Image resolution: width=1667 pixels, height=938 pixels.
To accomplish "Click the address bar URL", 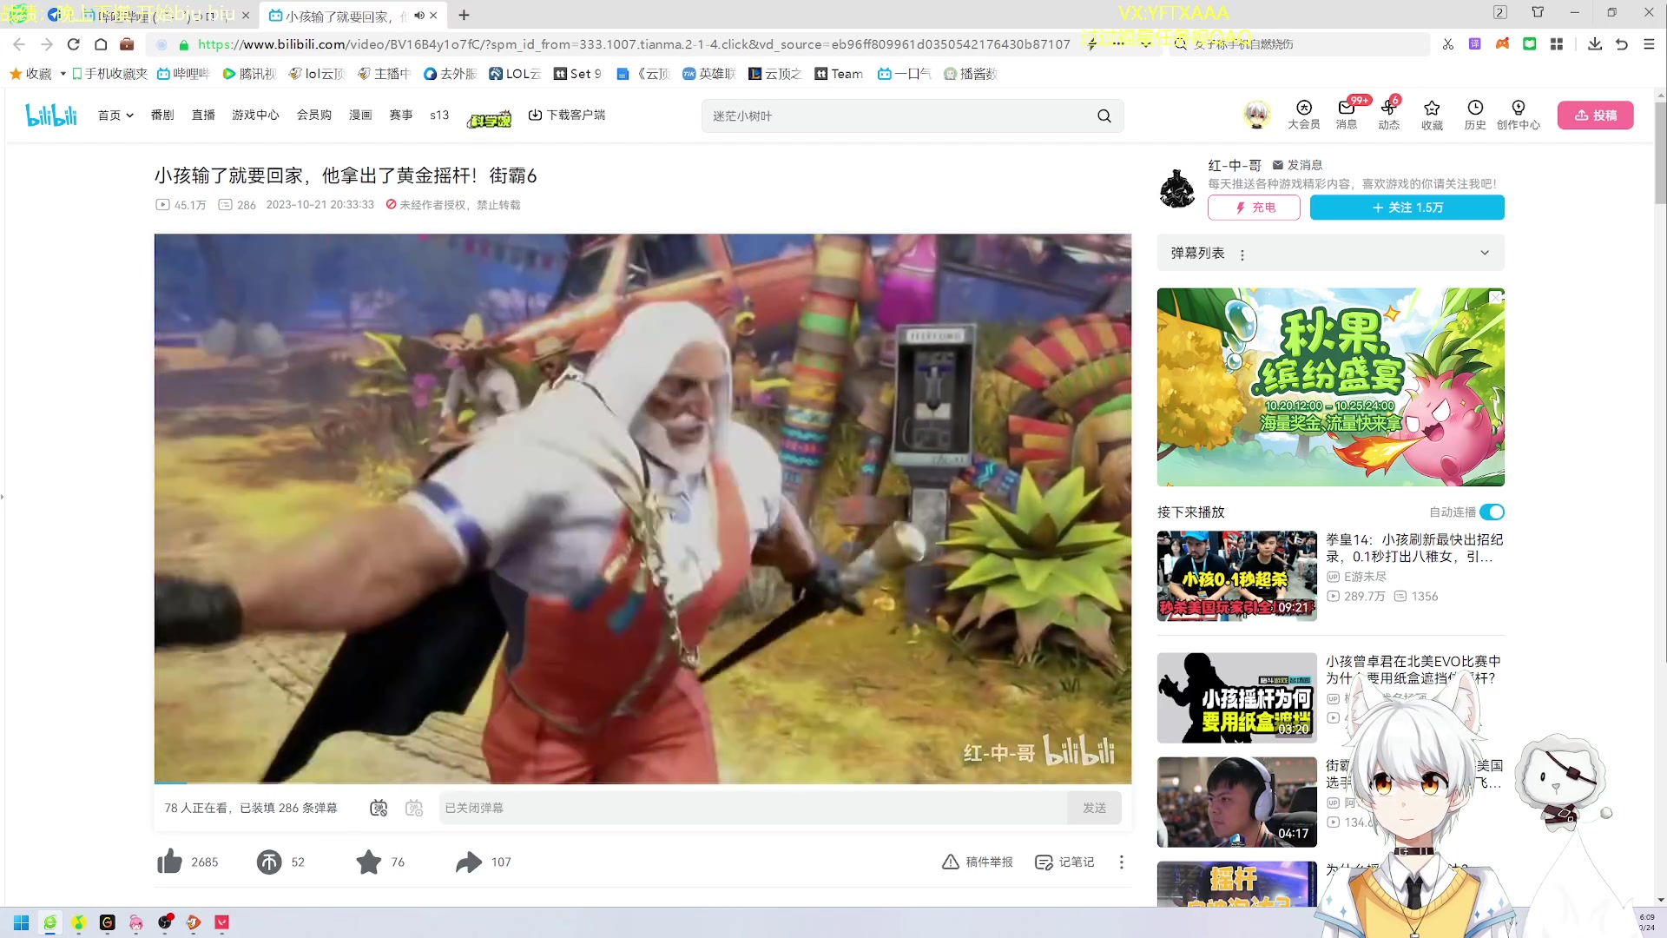I will 633,44.
